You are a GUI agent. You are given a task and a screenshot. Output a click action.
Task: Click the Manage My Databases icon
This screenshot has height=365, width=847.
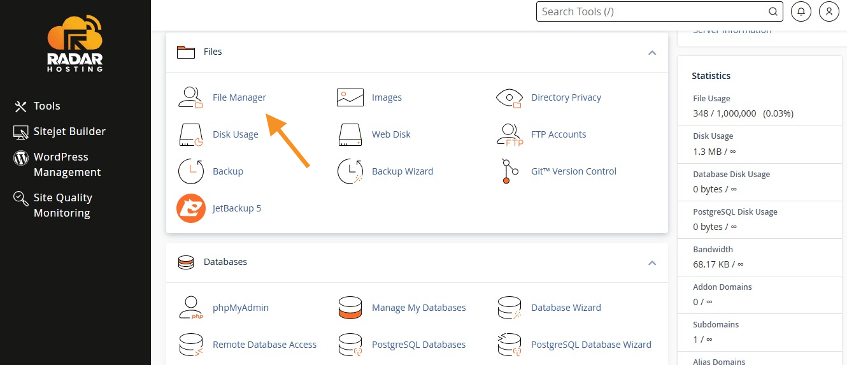point(350,308)
